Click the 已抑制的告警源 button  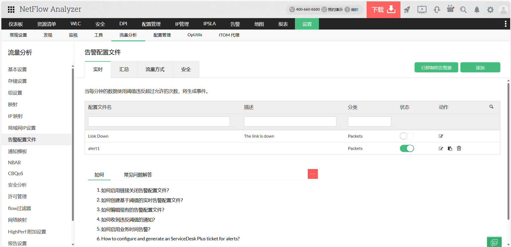(x=436, y=67)
